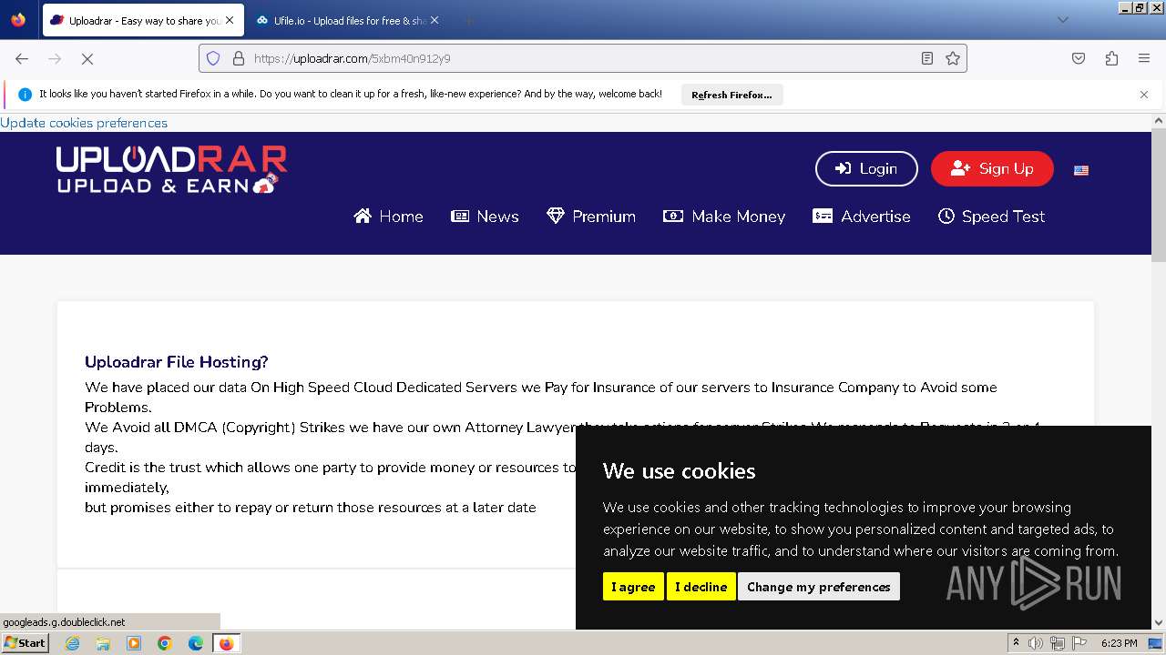Open the Make Money menu item
This screenshot has width=1166, height=655.
[x=724, y=217]
